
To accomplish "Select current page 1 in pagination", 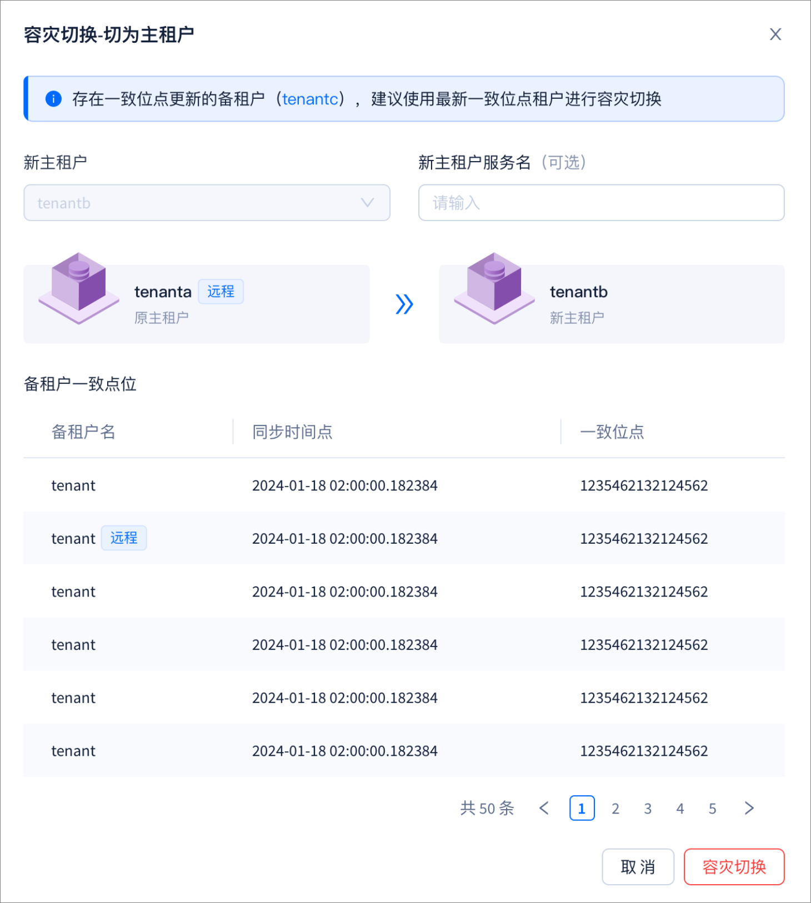I will click(582, 808).
